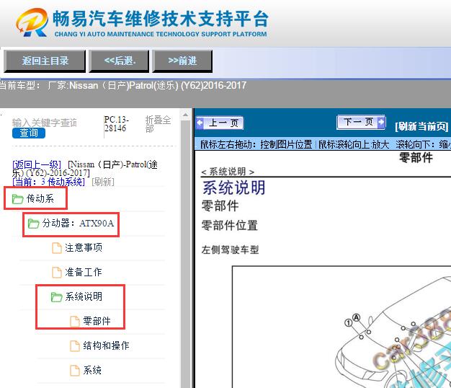Go to previous page with 上一页
451x388 pixels.
tap(220, 123)
